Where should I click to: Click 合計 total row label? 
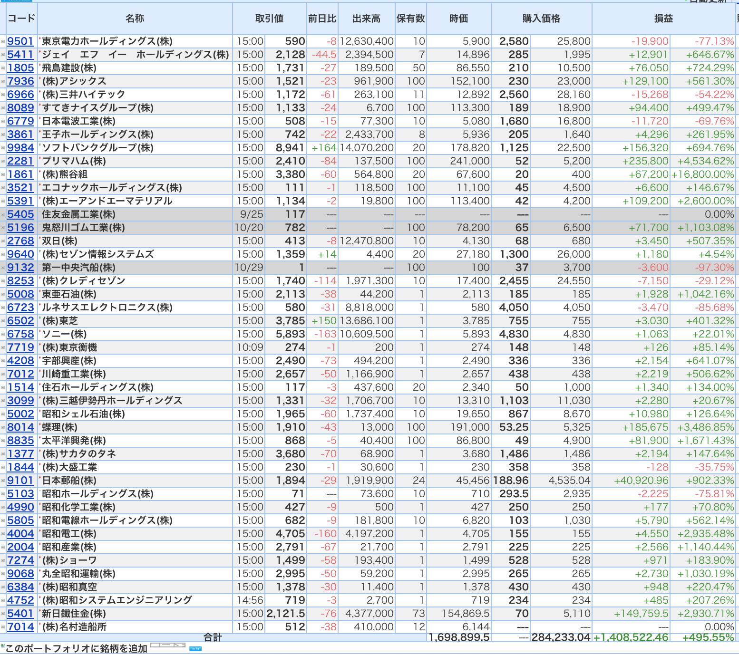coord(213,637)
